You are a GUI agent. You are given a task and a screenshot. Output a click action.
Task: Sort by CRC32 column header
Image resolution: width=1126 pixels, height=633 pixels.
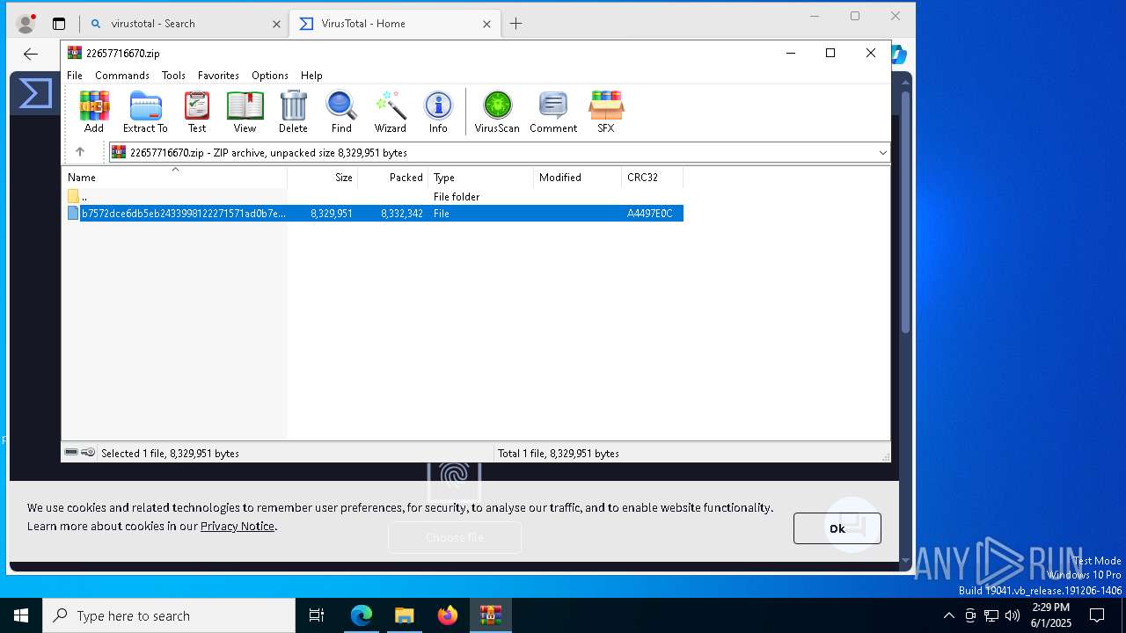click(652, 178)
